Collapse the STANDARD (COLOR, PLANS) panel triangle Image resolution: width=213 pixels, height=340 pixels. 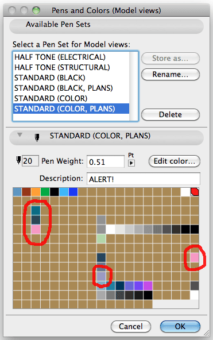(20, 135)
